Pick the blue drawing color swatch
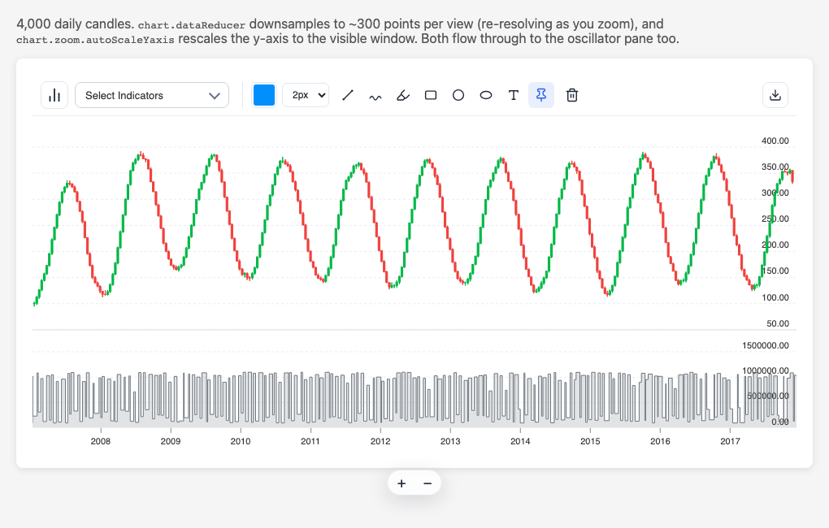Screen dimensions: 829x528 tap(264, 95)
